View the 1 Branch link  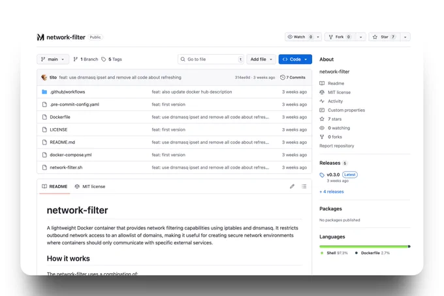coord(86,59)
